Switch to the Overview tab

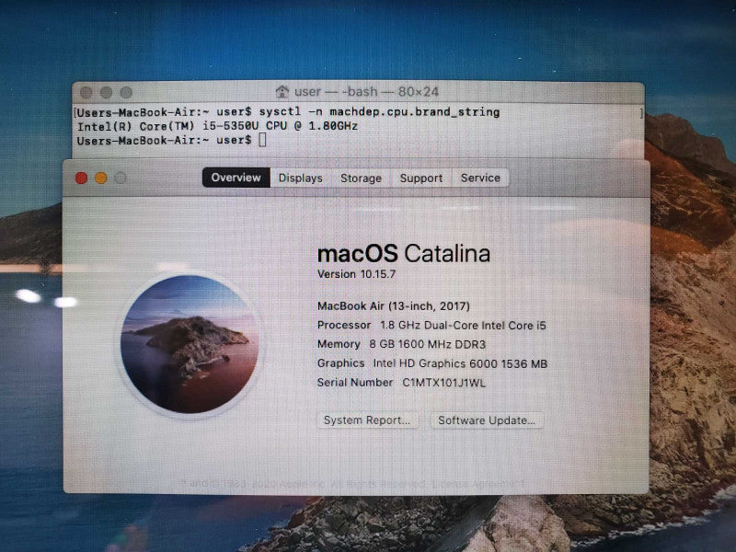236,178
